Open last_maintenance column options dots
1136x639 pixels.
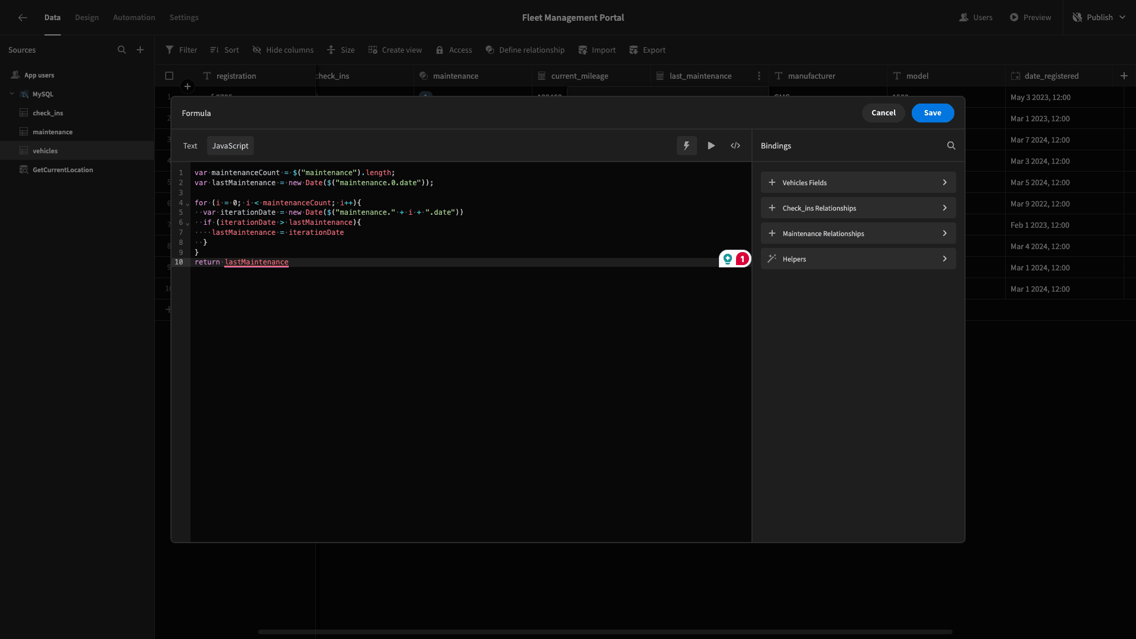(x=759, y=76)
